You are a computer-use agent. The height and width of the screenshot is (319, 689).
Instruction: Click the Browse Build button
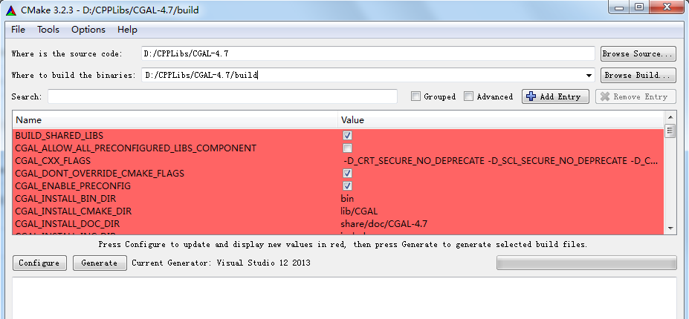[638, 75]
